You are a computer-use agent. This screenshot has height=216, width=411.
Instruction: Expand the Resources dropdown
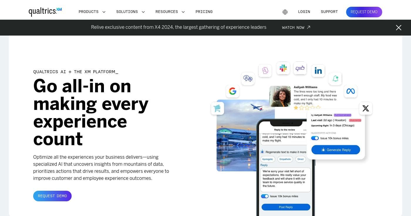170,12
